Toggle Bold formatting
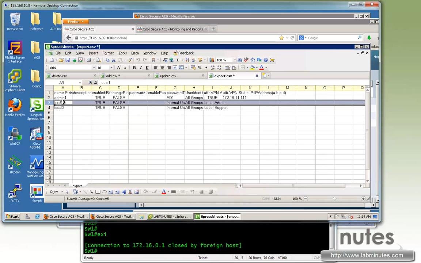Image resolution: width=421 pixels, height=263 pixels. (x=134, y=68)
